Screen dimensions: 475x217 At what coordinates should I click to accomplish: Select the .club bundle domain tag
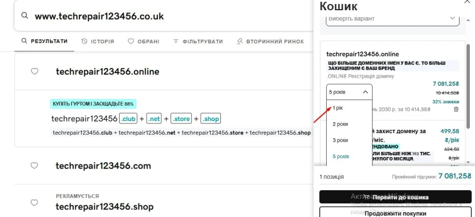pos(128,119)
